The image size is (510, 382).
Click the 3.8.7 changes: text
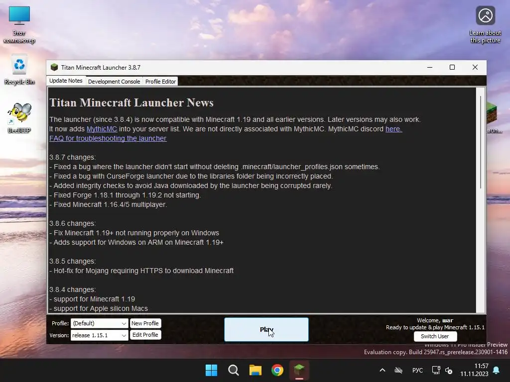pos(73,157)
